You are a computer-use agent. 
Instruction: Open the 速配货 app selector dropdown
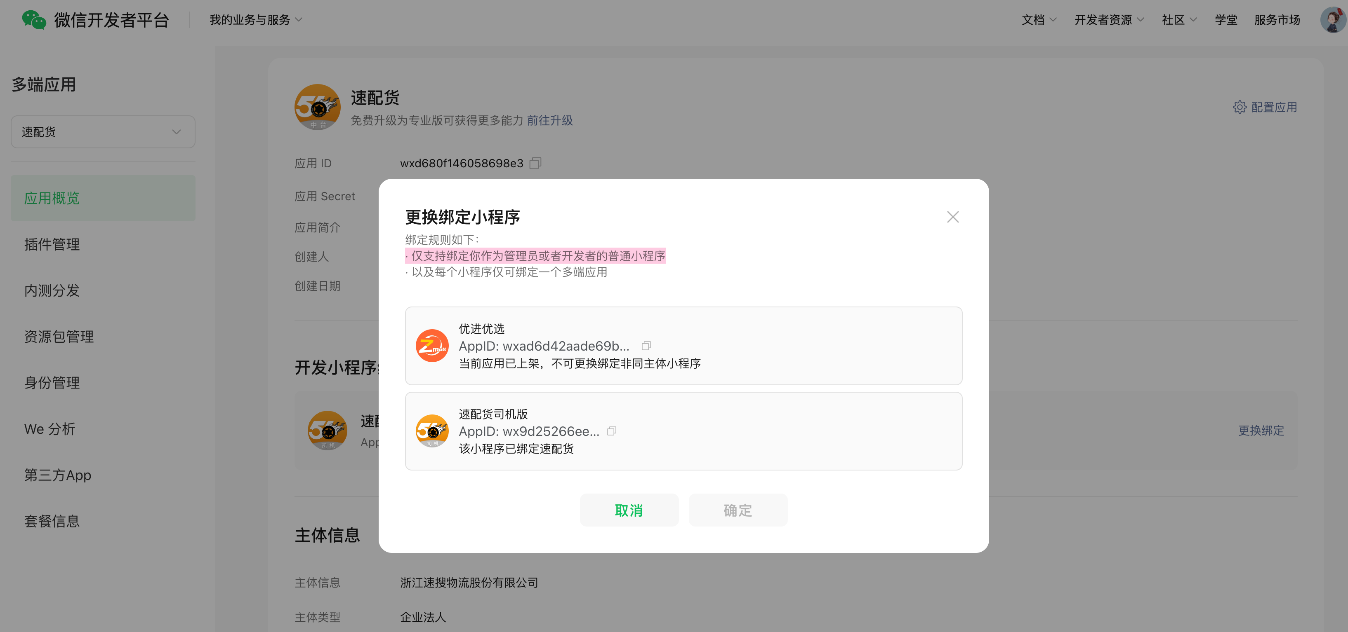(103, 132)
